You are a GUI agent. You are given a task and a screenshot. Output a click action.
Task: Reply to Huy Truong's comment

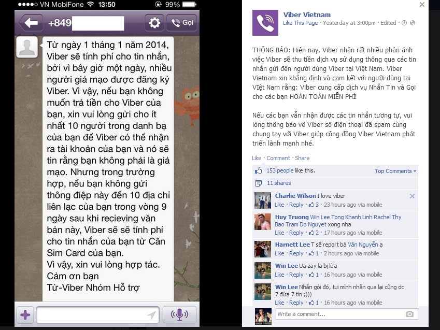tap(296, 233)
